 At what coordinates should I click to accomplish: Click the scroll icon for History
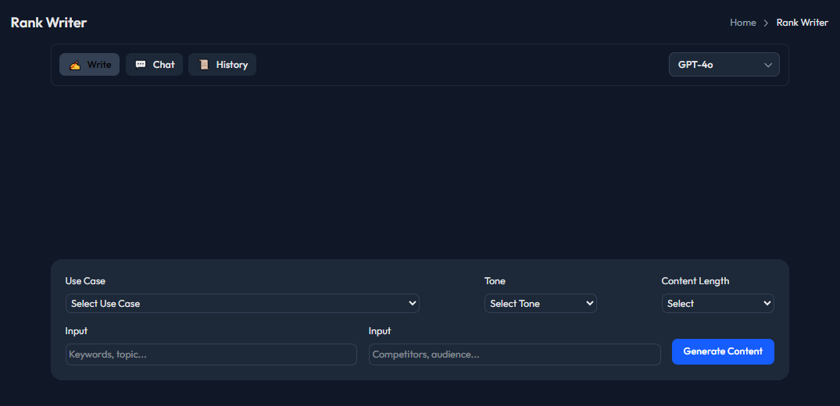click(203, 65)
